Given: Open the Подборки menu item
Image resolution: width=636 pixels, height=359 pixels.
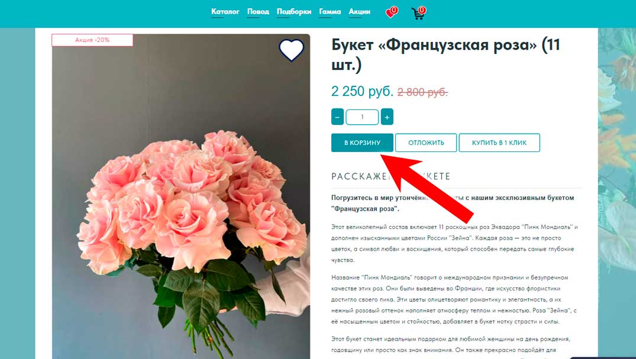Looking at the screenshot, I should click(x=293, y=12).
